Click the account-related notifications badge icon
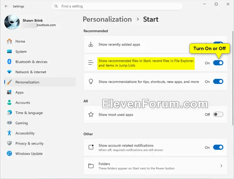 (91, 147)
